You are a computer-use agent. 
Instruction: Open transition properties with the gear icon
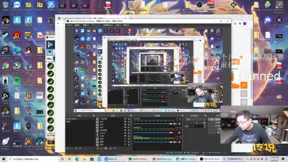(x=204, y=123)
